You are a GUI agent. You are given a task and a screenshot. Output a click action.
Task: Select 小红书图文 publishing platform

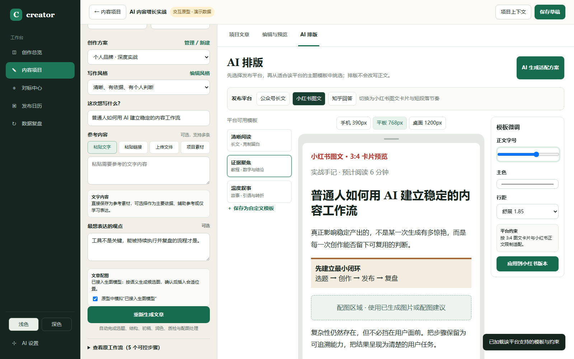[x=309, y=98]
